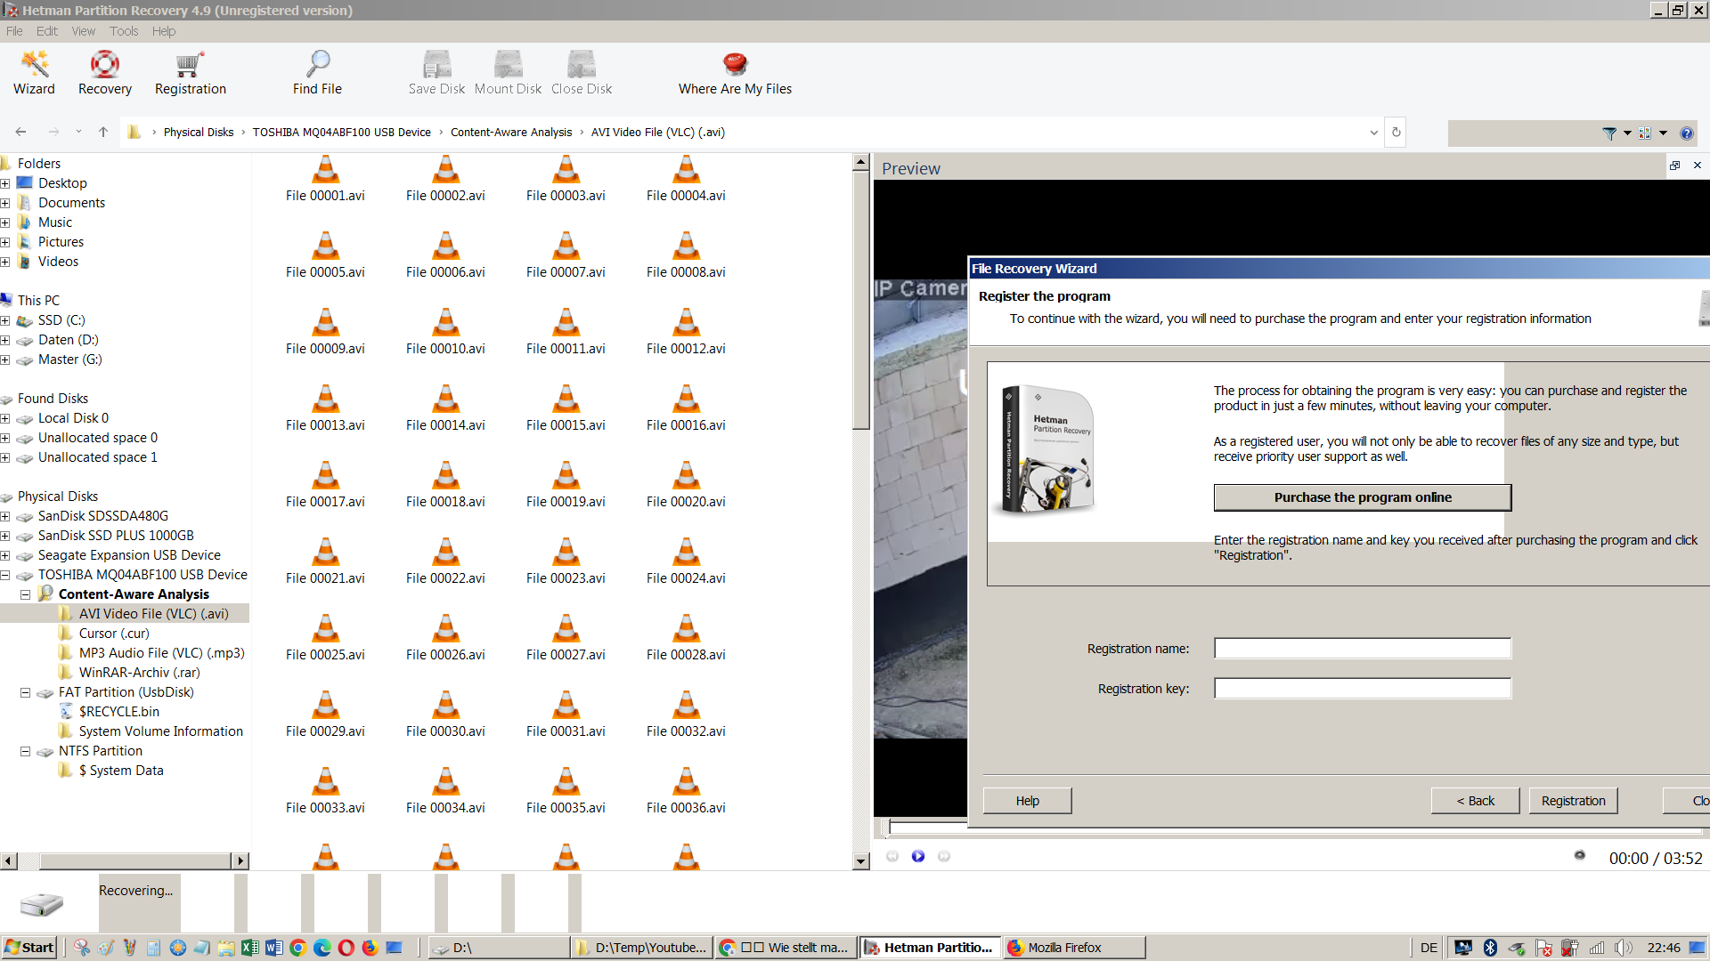Expand the TOSHIBA MQ04ABF100 USB Device

pos(10,574)
